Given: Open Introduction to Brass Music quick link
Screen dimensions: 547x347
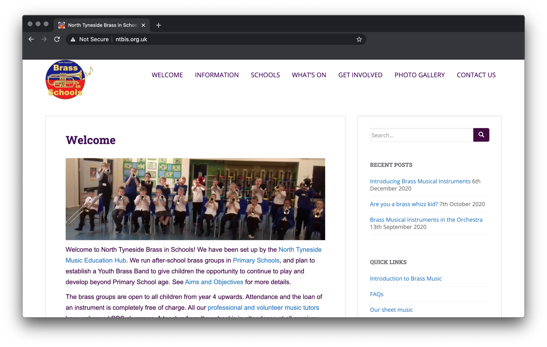Looking at the screenshot, I should point(406,278).
